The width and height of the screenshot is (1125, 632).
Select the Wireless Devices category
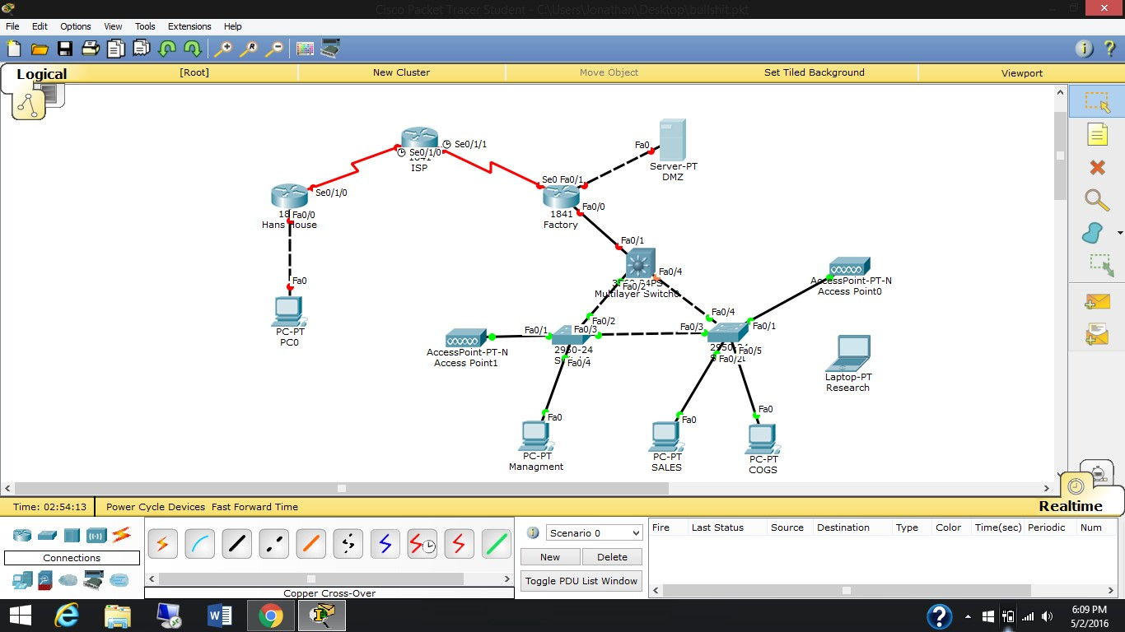pos(96,535)
